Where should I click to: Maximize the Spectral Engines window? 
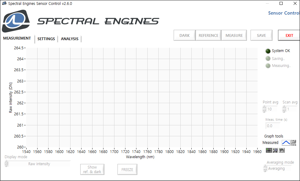click(x=281, y=3)
